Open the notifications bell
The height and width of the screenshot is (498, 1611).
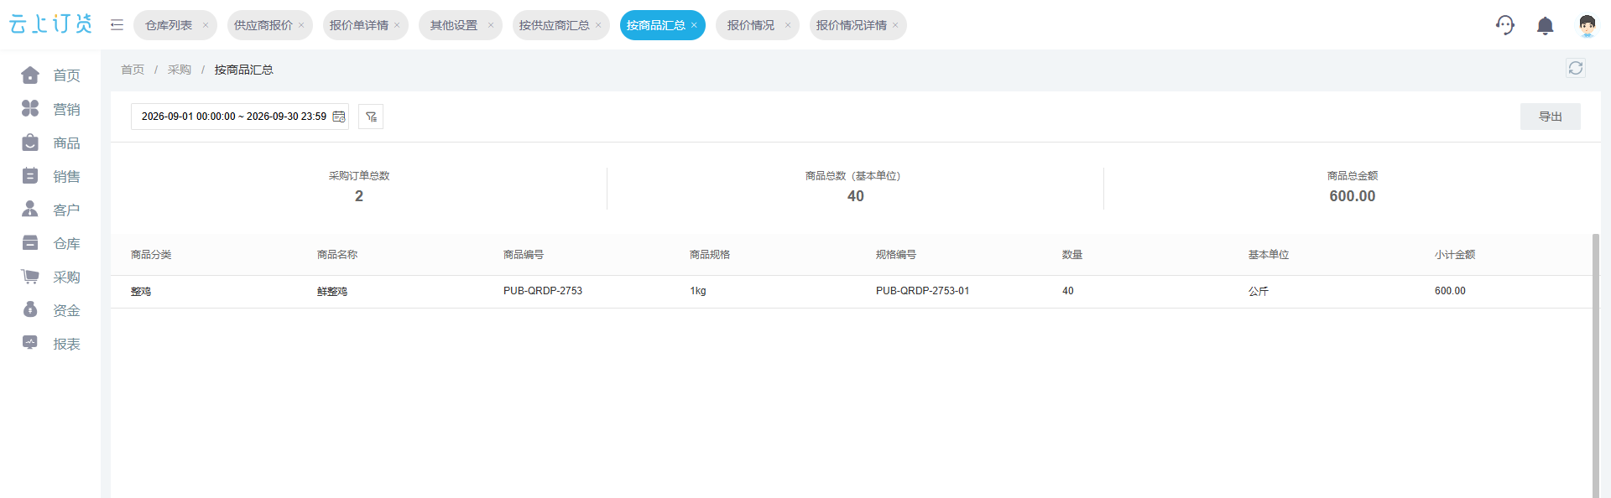[1545, 26]
